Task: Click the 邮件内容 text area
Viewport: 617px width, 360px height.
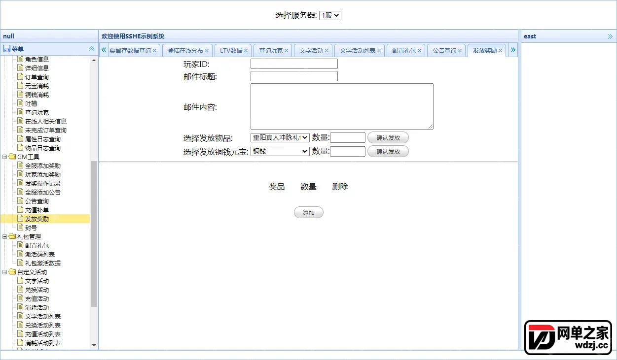Action: click(342, 106)
